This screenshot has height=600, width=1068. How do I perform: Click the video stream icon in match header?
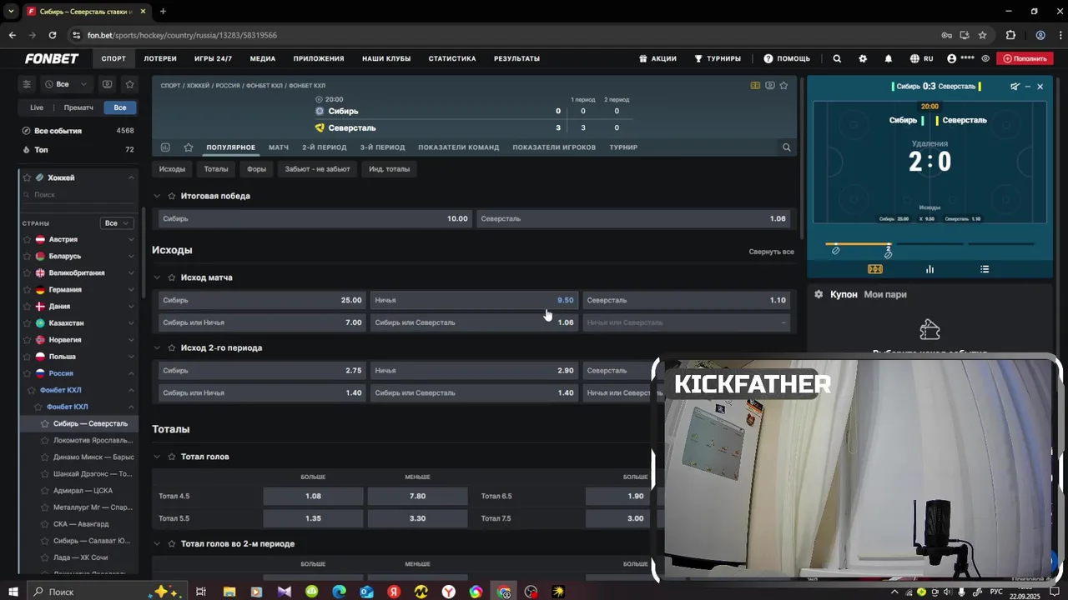coord(769,85)
